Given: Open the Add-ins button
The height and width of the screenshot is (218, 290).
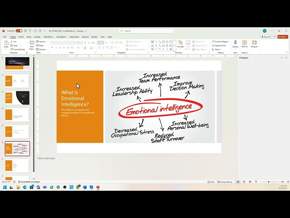Looking at the screenshot, I should click(245, 44).
